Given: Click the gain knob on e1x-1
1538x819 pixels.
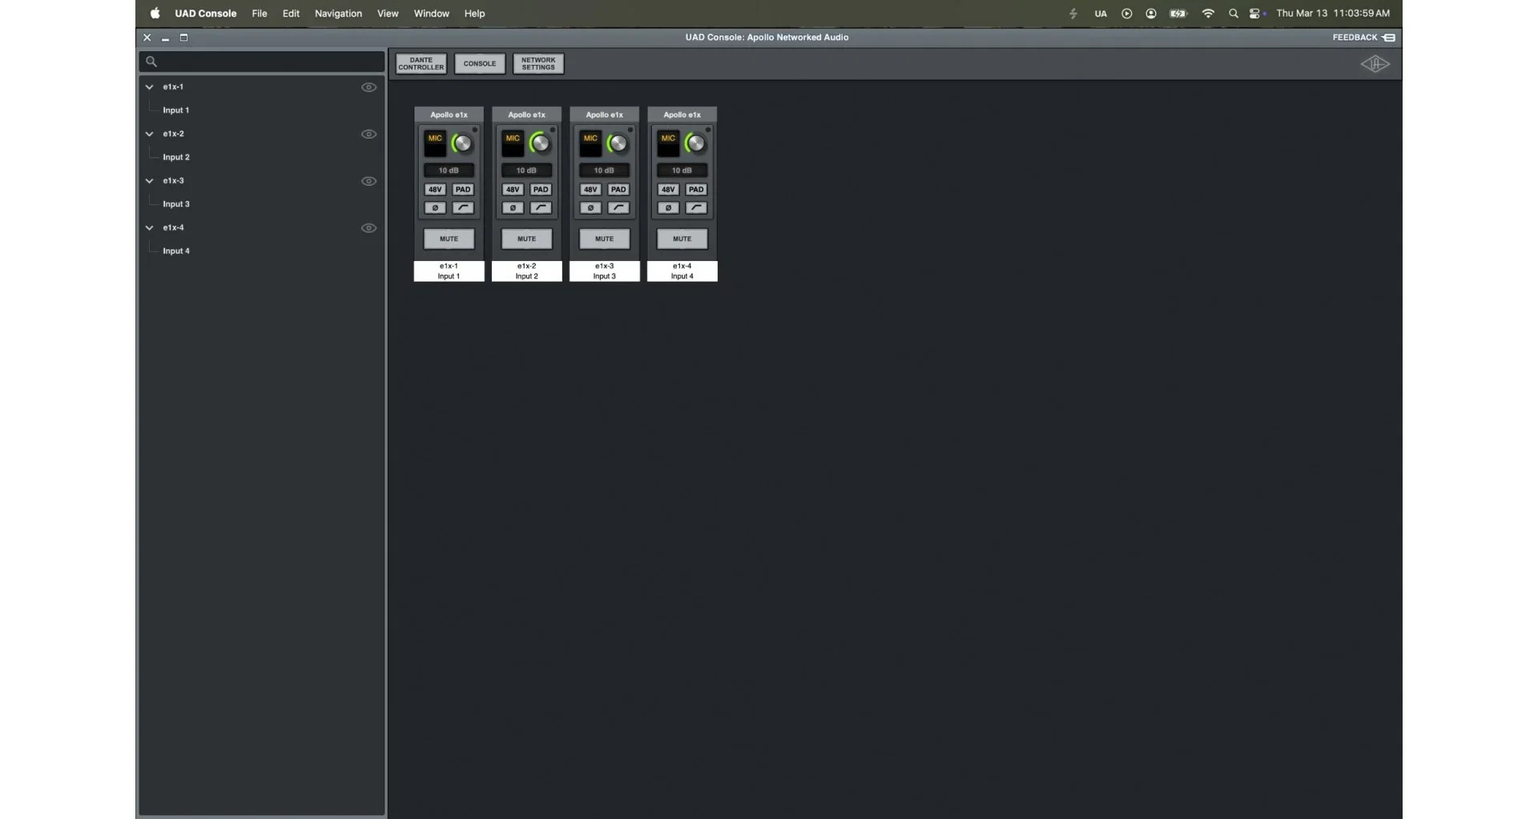Looking at the screenshot, I should pyautogui.click(x=462, y=143).
